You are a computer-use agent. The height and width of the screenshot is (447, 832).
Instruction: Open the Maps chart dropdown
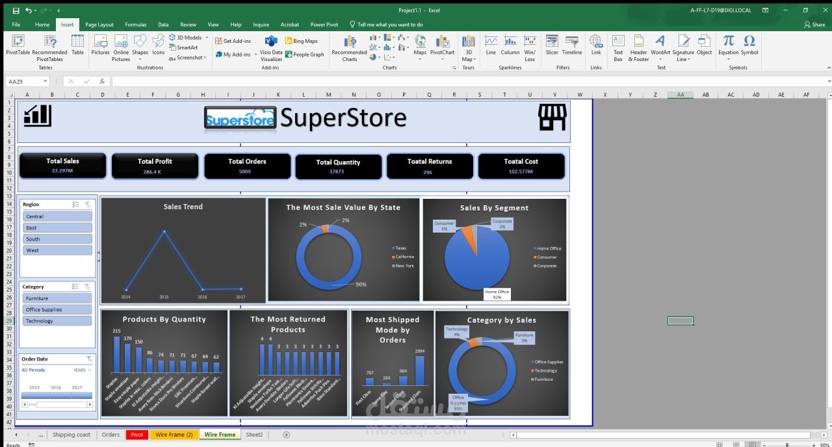(x=421, y=59)
